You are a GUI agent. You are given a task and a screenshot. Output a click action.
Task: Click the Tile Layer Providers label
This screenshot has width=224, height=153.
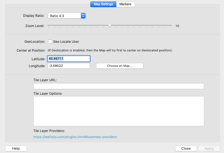tap(49, 131)
